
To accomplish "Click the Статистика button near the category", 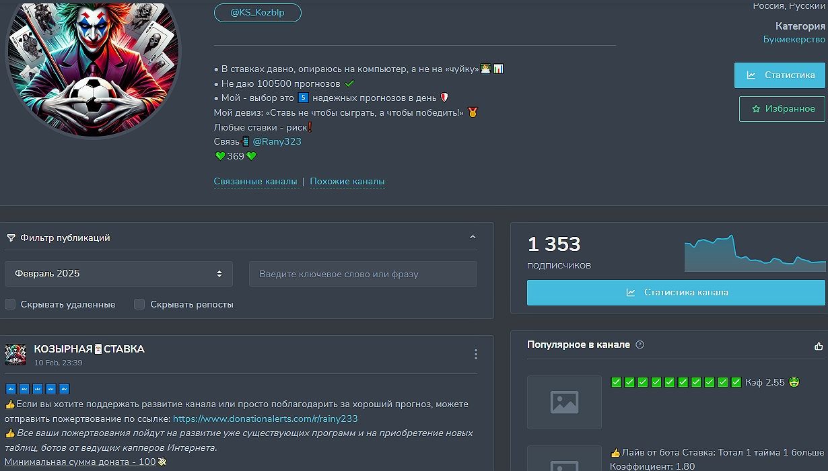I will tap(780, 75).
